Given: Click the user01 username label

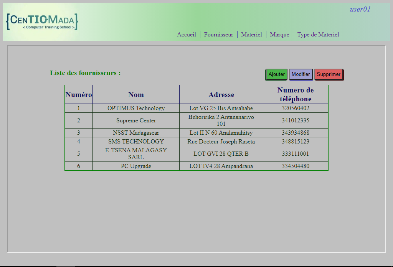Looking at the screenshot, I should 360,9.
